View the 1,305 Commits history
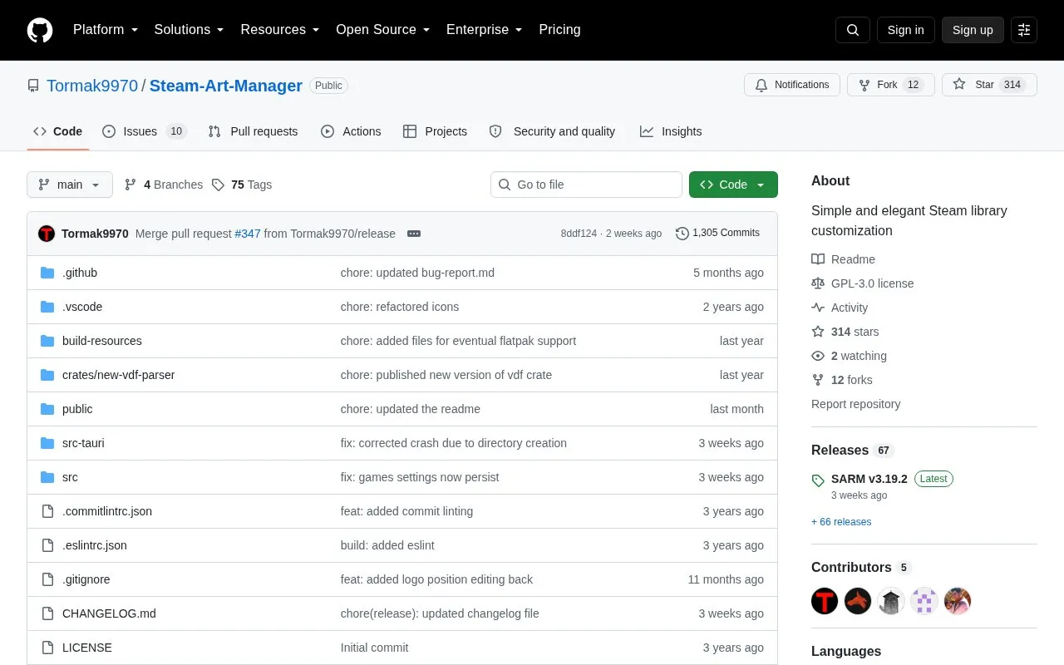1064x665 pixels. [717, 233]
